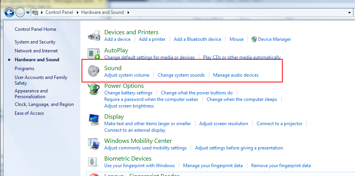Click Change when the computer sleeps
The image size is (355, 176).
point(242,99)
